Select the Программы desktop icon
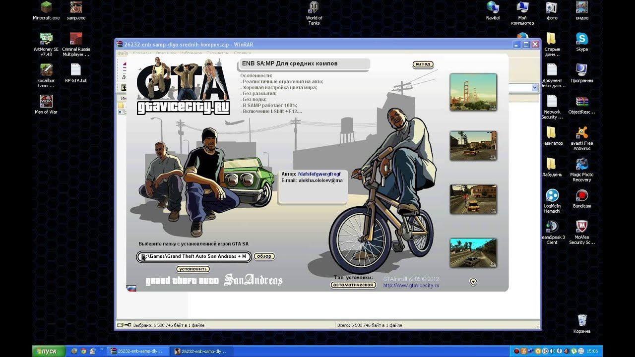 coord(582,73)
